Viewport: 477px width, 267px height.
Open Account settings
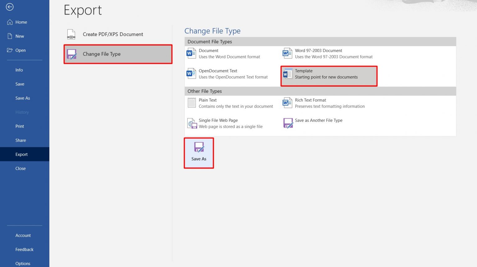click(23, 235)
